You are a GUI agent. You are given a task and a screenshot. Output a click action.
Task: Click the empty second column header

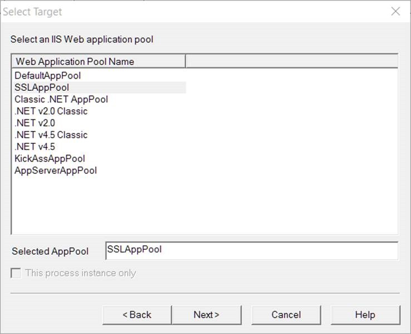click(291, 61)
